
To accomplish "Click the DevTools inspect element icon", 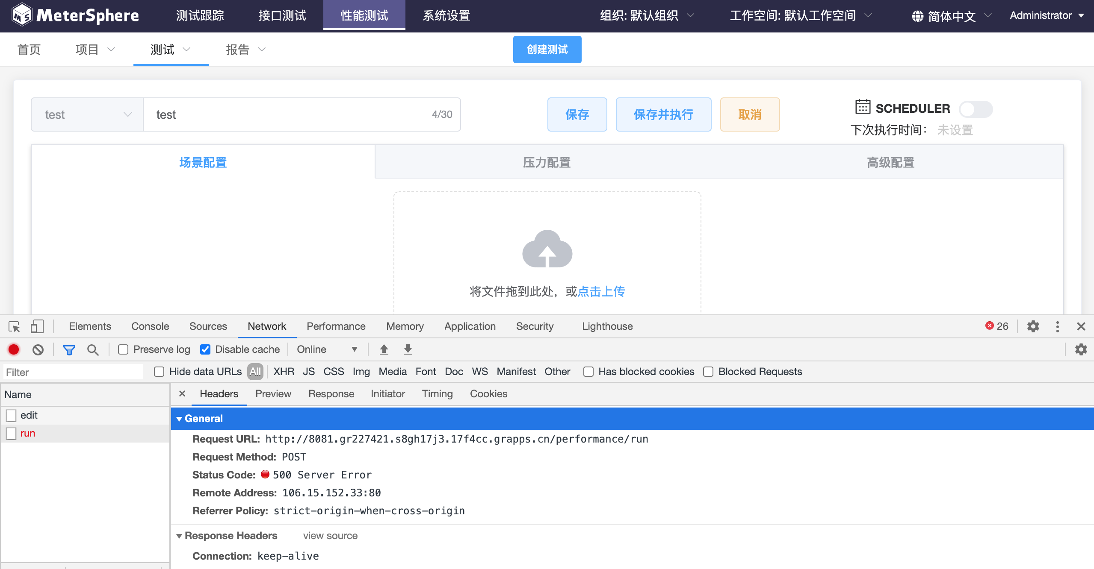I will click(14, 327).
